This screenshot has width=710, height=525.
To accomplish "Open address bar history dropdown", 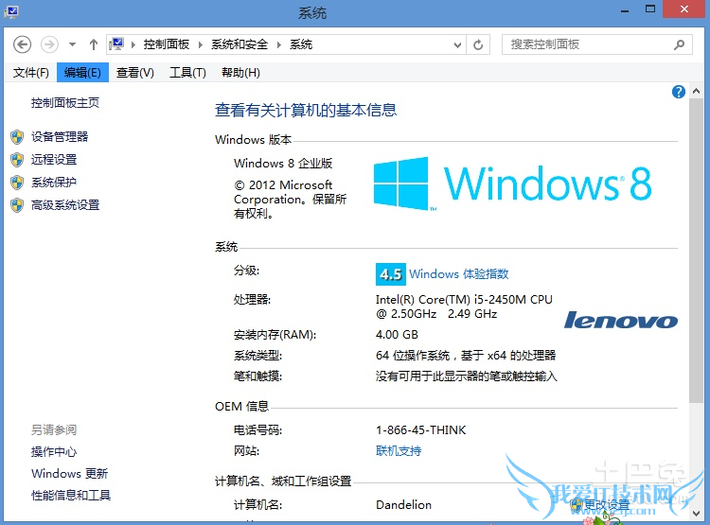I will pyautogui.click(x=457, y=44).
